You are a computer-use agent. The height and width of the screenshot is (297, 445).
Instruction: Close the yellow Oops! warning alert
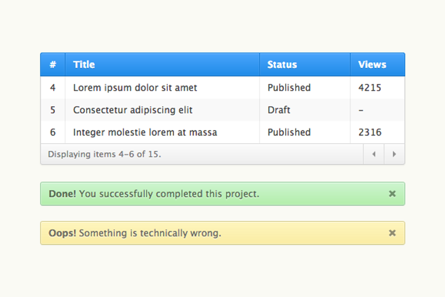pos(392,233)
